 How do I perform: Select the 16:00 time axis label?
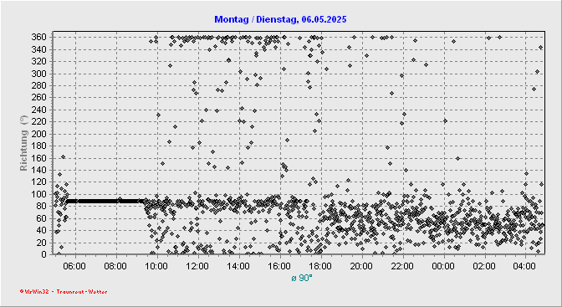pyautogui.click(x=280, y=267)
